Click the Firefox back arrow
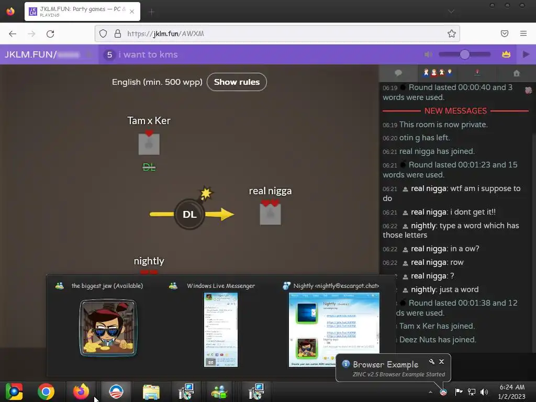Viewport: 536px width, 402px height. coord(13,33)
